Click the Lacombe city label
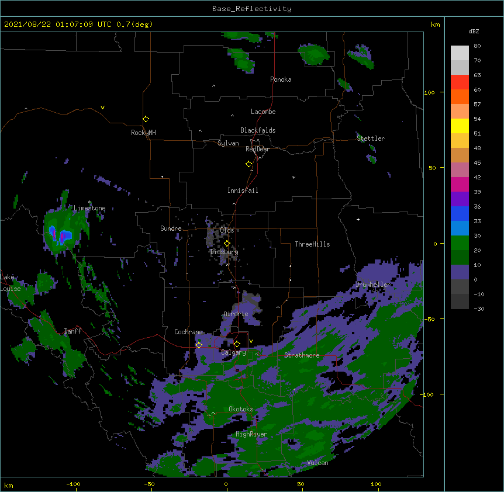 pos(263,112)
